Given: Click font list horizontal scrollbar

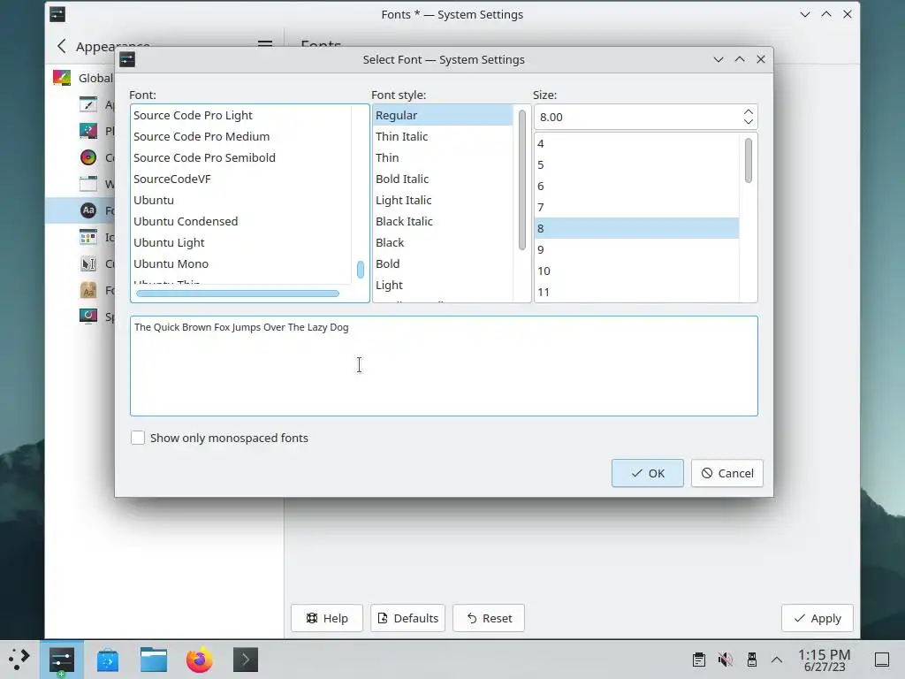Looking at the screenshot, I should click(237, 294).
